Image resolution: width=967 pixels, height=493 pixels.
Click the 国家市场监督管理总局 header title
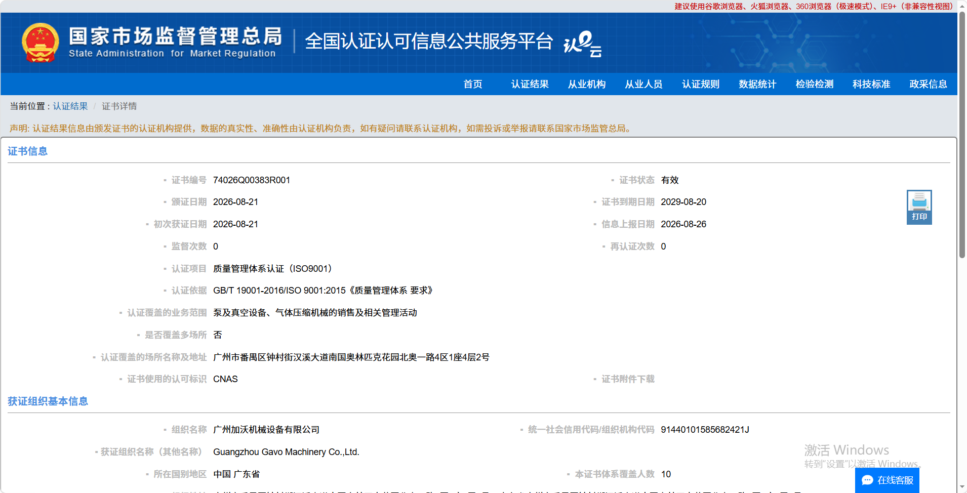(x=175, y=36)
